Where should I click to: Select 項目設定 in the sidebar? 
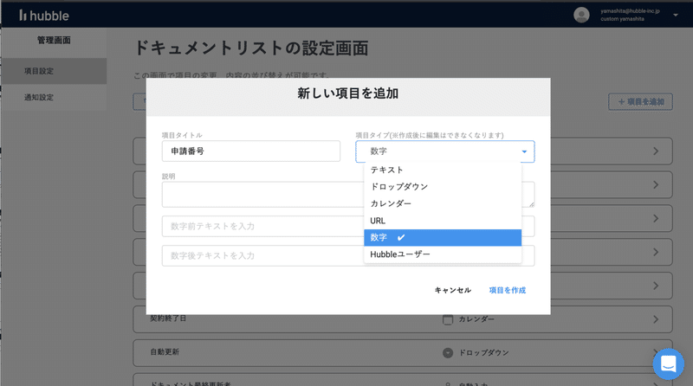click(54, 71)
